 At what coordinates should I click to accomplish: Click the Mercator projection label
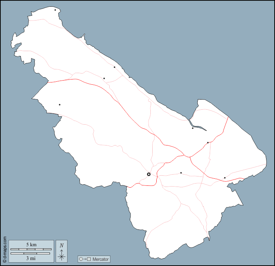(x=100, y=259)
